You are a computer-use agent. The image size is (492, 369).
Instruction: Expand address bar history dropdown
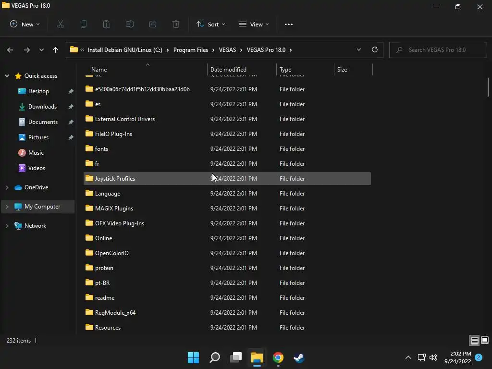[359, 49]
